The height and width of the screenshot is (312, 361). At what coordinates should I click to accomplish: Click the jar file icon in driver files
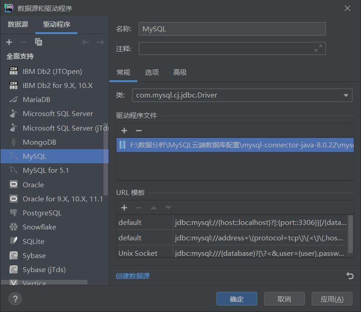tap(122, 145)
